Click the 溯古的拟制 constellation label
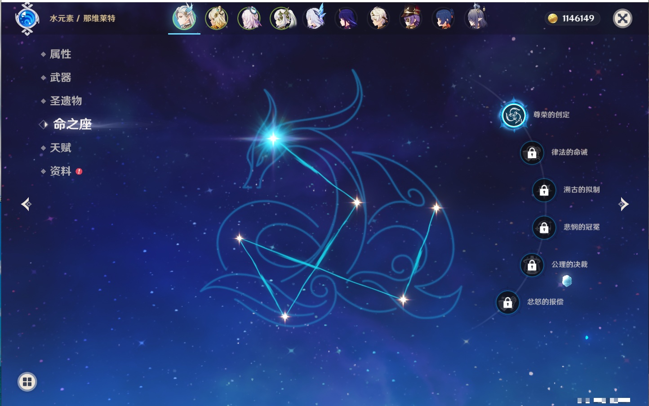The image size is (649, 406). (x=582, y=189)
